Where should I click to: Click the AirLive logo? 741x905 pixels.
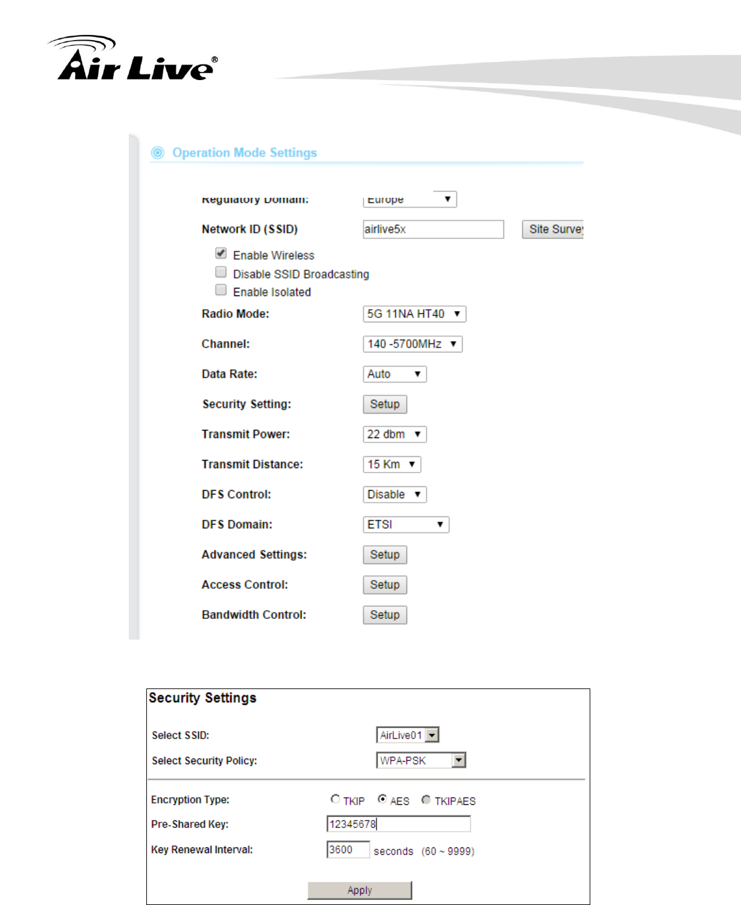[x=133, y=58]
